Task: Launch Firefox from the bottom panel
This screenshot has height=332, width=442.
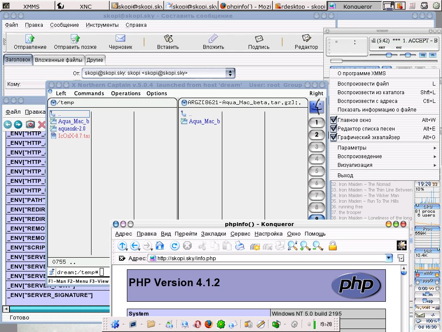Action: tap(208, 324)
